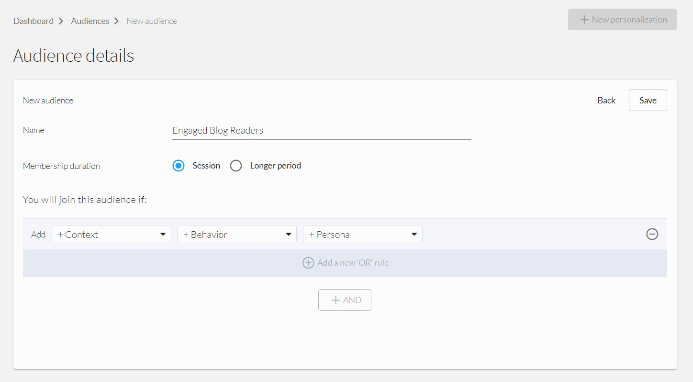Open the + Context dropdown
693x382 pixels.
pyautogui.click(x=112, y=234)
